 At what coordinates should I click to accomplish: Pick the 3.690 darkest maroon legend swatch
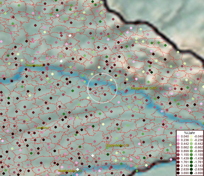[178, 173]
